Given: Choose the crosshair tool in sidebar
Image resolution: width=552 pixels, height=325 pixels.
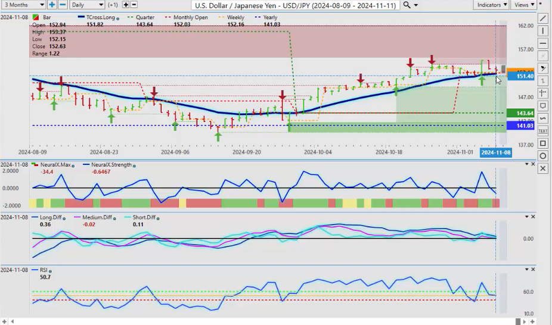Looking at the screenshot, I should click(543, 93).
